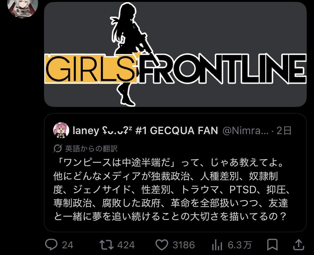Tap 英語からの翻訳 translation label
Screen dimensions: 314x255
click(x=91, y=149)
